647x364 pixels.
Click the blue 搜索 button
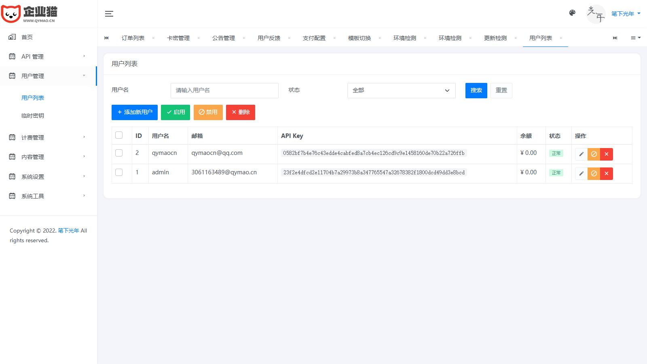[476, 91]
